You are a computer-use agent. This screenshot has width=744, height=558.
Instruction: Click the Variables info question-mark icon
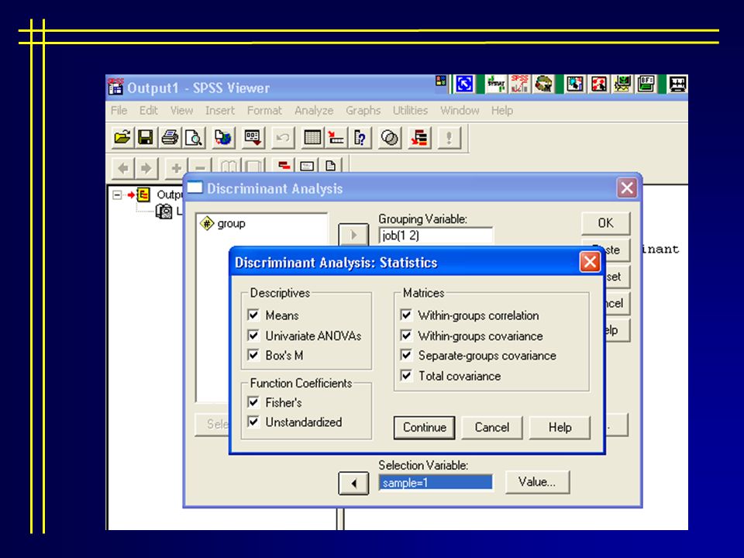[360, 138]
